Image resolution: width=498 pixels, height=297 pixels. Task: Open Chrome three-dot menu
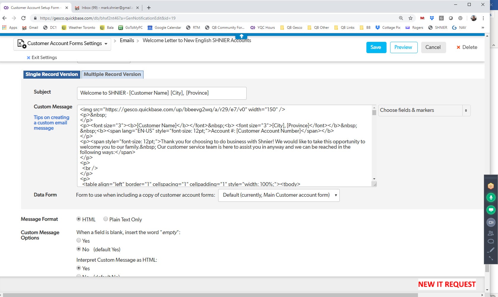[483, 18]
